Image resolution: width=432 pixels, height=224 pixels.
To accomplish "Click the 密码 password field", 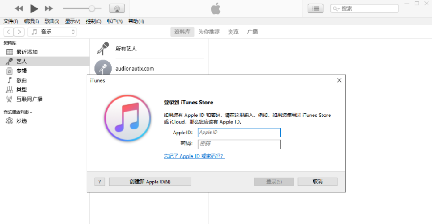I will [x=239, y=144].
